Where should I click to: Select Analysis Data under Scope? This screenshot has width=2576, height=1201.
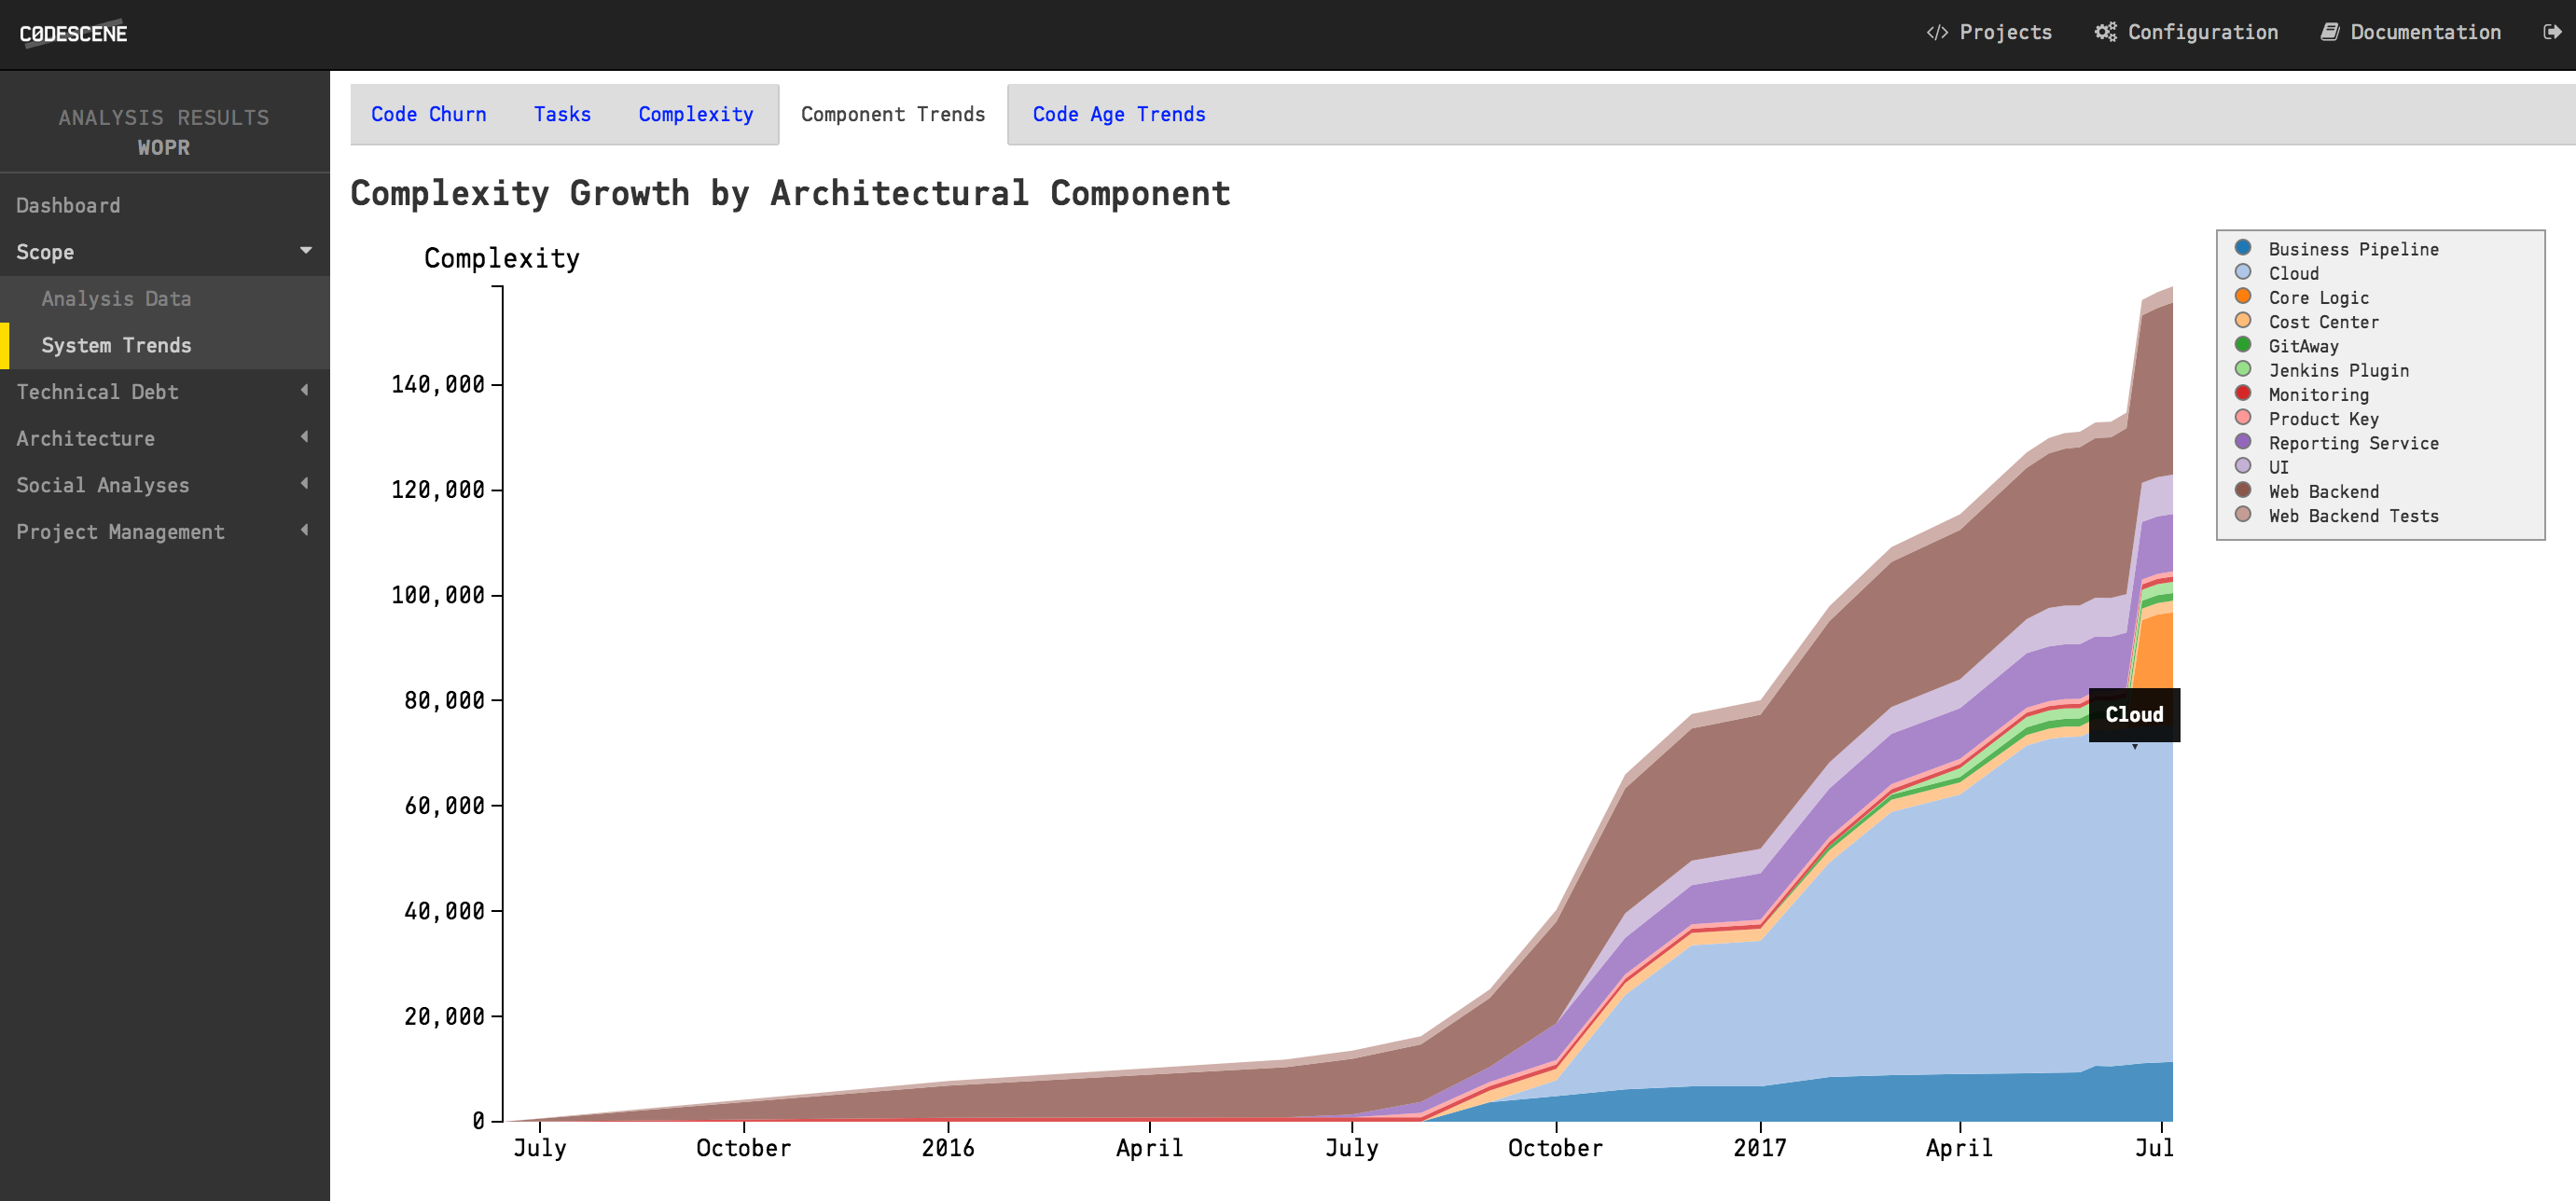click(x=116, y=298)
